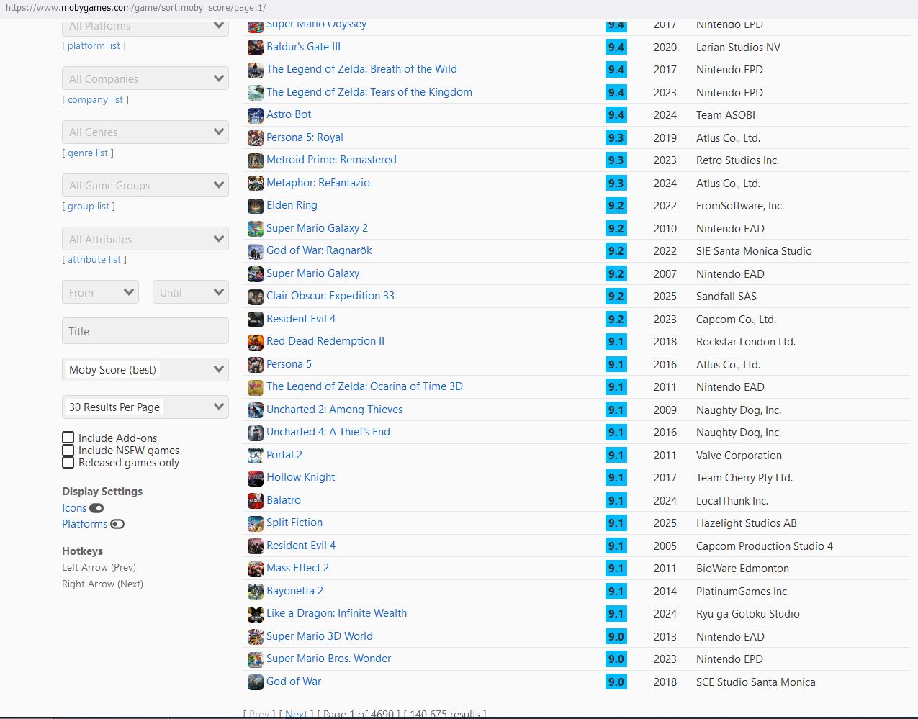918x719 pixels.
Task: Click the Astro Bot game icon
Action: [256, 115]
